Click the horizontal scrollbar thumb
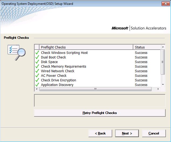Screen dimensions: 171x142 coord(95,89)
